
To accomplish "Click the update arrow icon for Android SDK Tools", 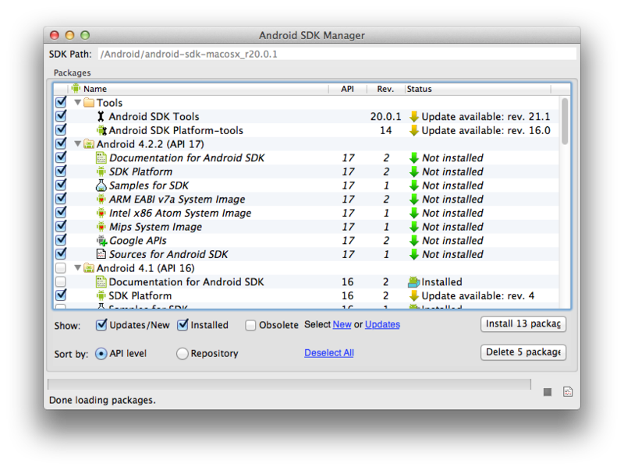I will (x=414, y=116).
